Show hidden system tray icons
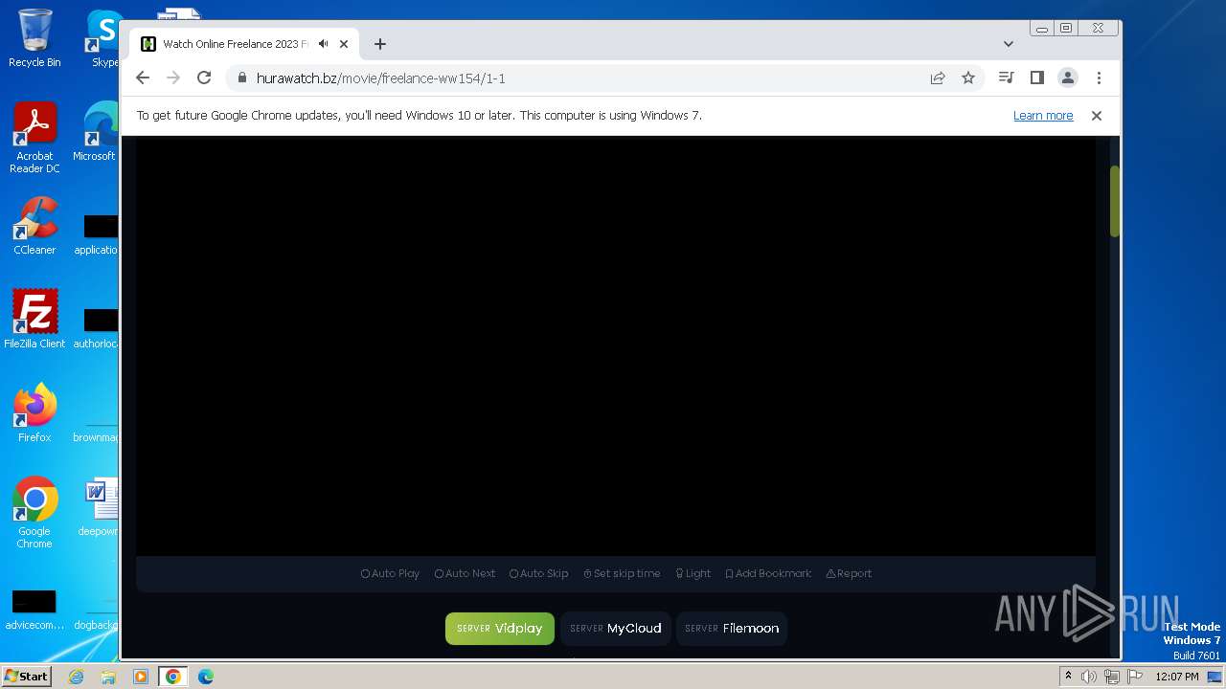 (1068, 677)
